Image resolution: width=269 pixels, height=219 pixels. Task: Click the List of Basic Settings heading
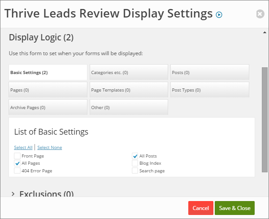pyautogui.click(x=51, y=132)
